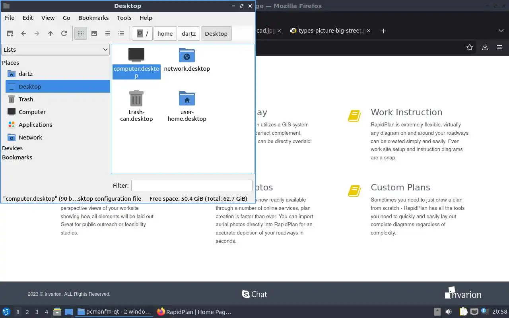Switch to virtual desktop 4
Image resolution: width=509 pixels, height=318 pixels.
[x=46, y=312]
